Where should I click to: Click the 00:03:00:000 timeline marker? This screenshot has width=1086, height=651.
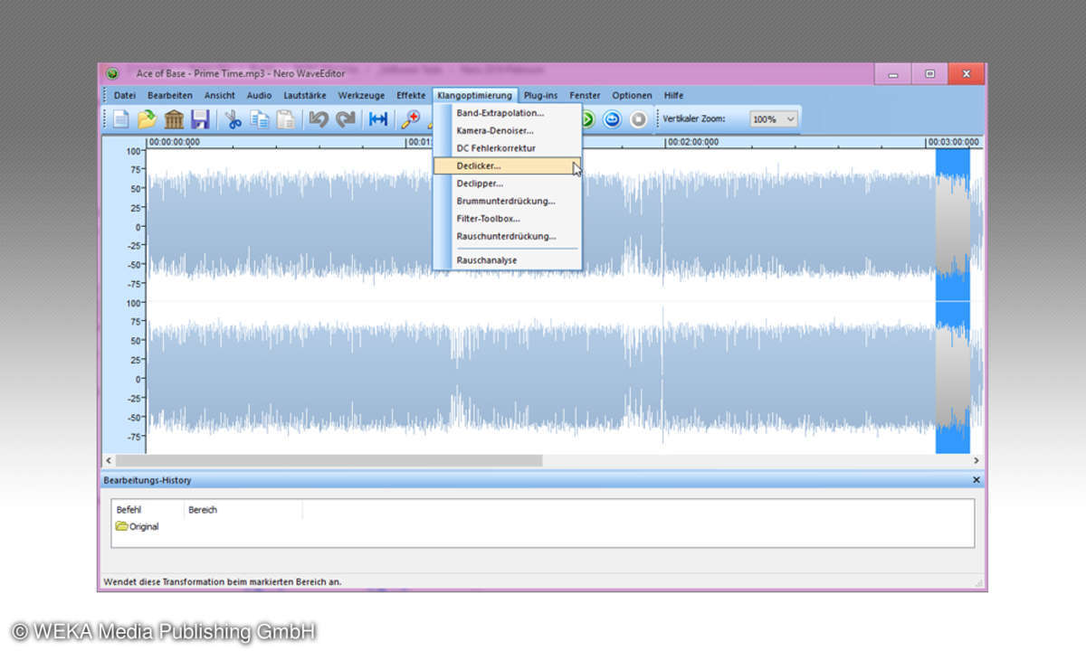953,142
